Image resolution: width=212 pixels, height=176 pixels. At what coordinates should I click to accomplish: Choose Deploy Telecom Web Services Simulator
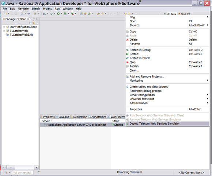(x=168, y=124)
